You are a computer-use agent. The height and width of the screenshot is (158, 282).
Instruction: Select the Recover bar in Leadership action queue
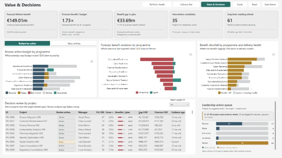tap(229, 124)
